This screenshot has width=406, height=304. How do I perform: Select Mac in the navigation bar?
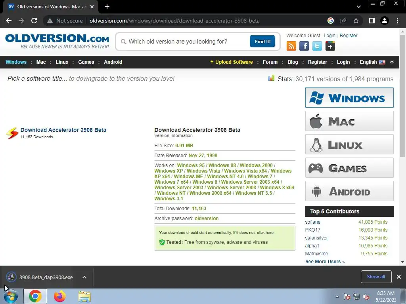41,62
